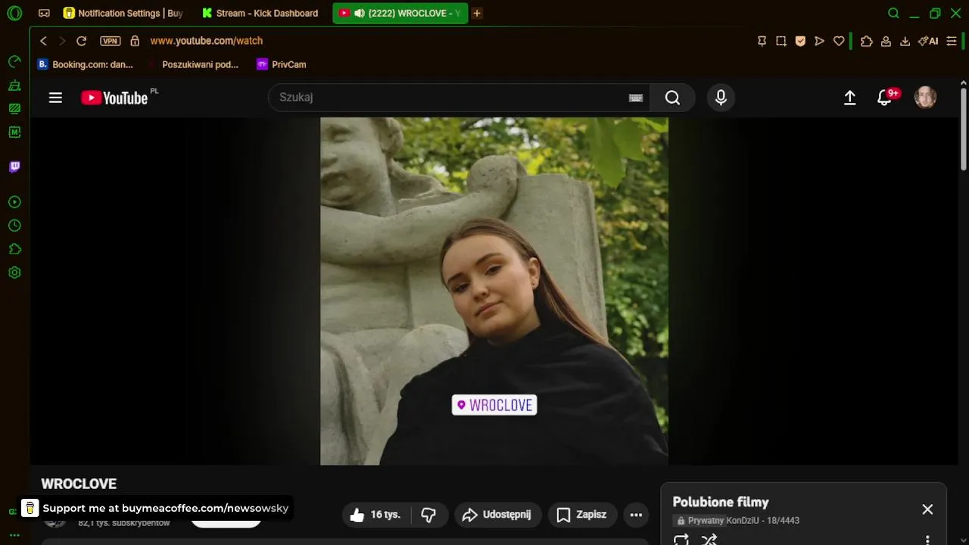
Task: Open YouTube notifications bell
Action: 884,98
